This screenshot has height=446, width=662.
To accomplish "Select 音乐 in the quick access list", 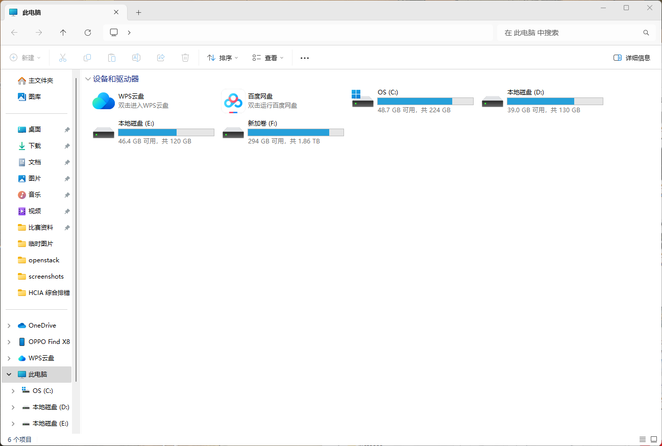I will click(x=35, y=195).
